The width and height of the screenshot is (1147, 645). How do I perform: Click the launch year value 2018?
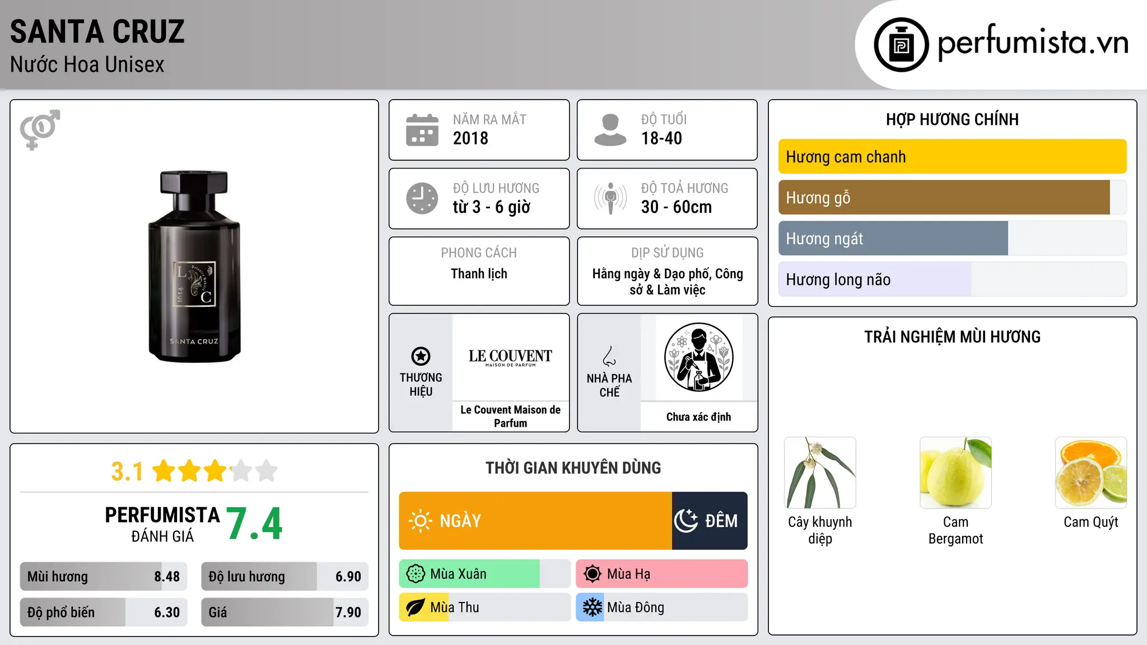[x=470, y=138]
